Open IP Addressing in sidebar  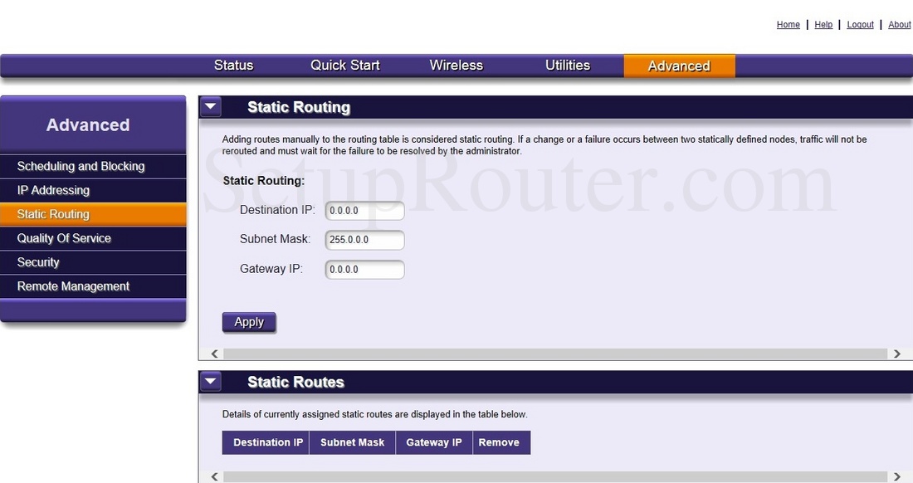pos(93,190)
